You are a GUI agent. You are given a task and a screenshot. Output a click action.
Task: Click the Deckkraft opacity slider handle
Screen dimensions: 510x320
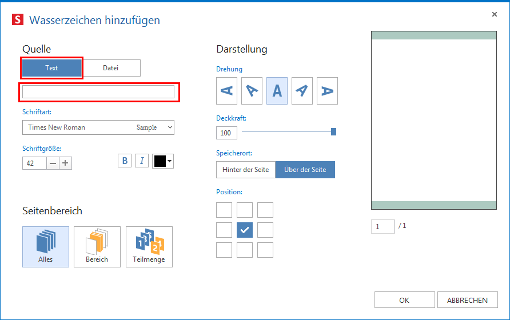pyautogui.click(x=334, y=132)
